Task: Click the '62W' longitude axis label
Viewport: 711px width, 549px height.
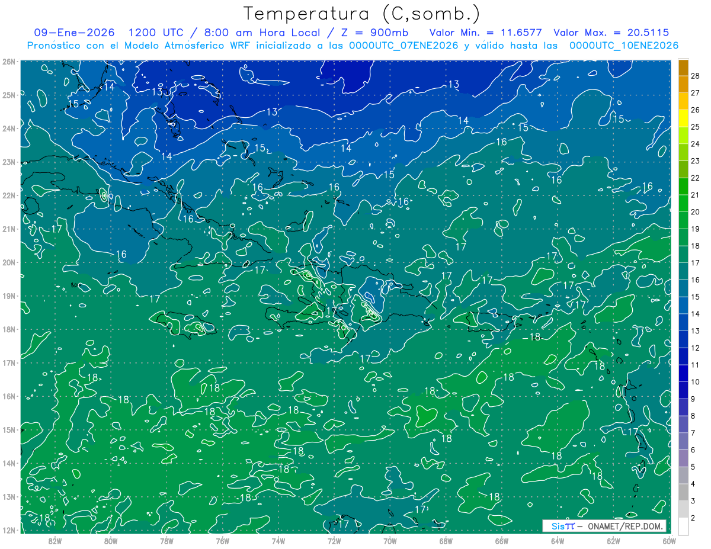Action: coord(613,541)
